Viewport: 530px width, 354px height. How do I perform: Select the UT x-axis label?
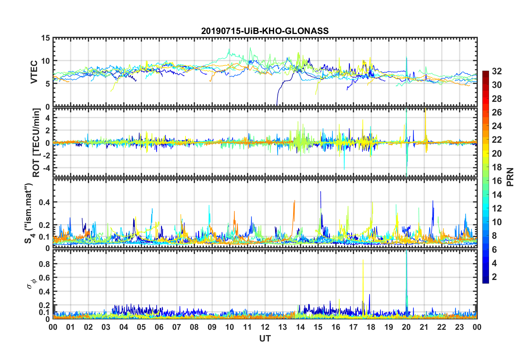[265, 338]
